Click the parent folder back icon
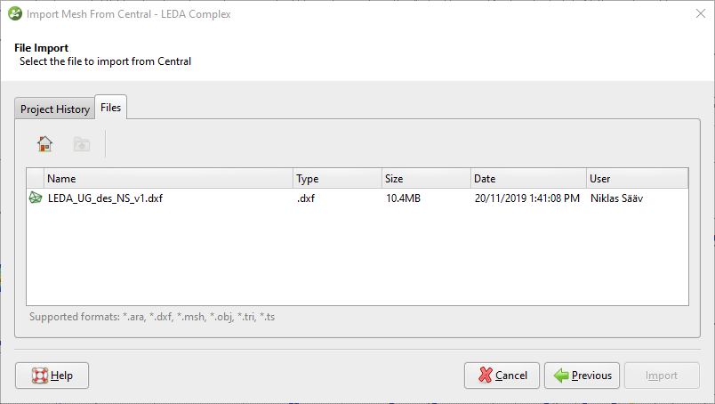This screenshot has height=404, width=715. [x=82, y=144]
